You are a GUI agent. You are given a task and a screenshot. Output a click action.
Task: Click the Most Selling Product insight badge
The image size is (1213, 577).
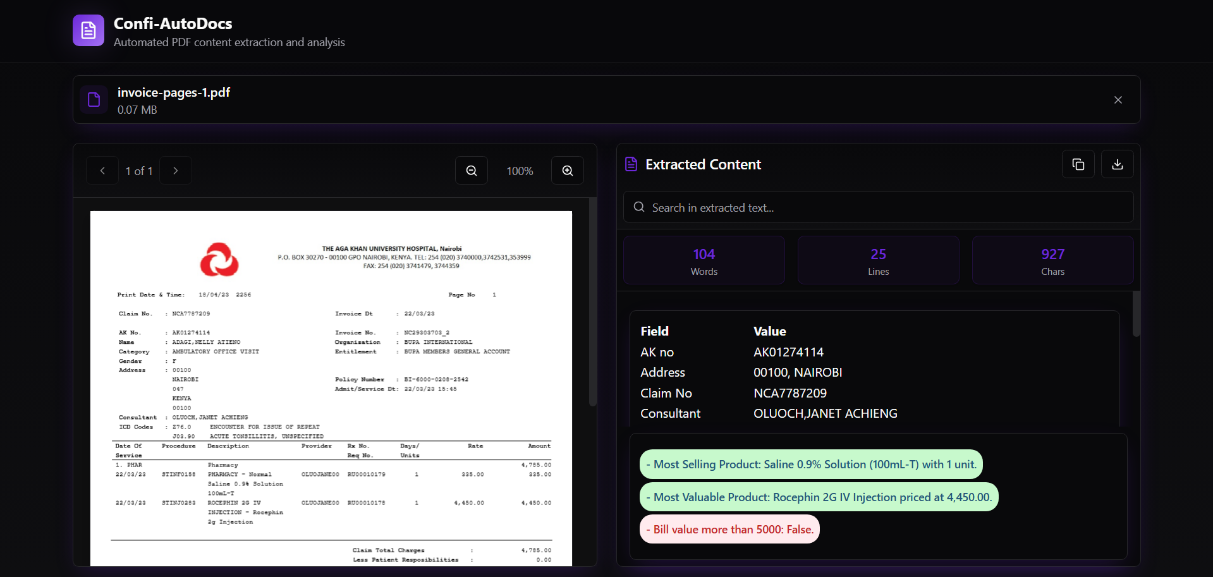[x=811, y=465]
